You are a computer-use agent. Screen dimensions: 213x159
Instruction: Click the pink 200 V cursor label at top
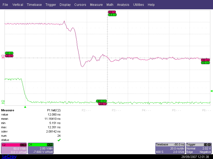[x=112, y=12]
